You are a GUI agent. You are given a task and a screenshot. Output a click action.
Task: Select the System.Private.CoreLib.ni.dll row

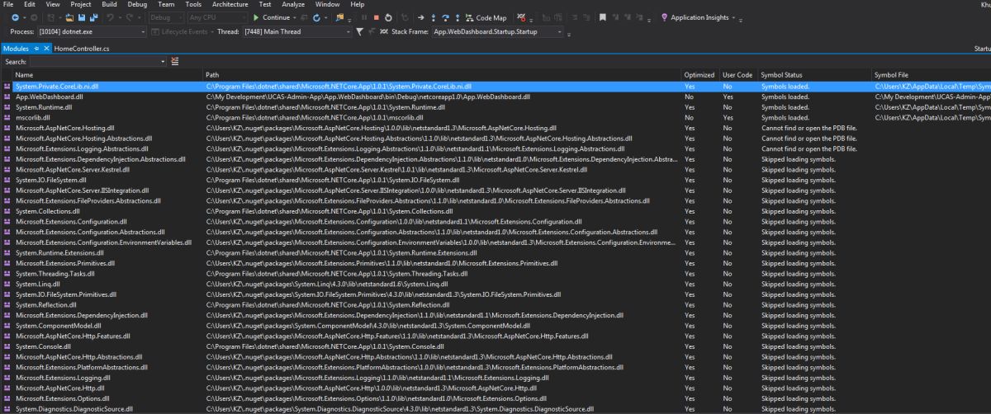495,86
